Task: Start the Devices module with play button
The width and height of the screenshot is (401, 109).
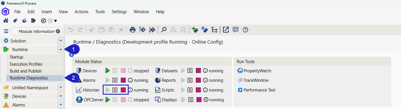Action: pos(108,71)
